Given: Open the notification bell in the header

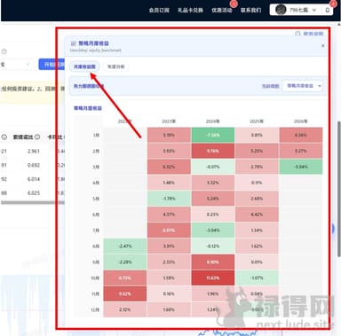Looking at the screenshot, I should pos(328,10).
